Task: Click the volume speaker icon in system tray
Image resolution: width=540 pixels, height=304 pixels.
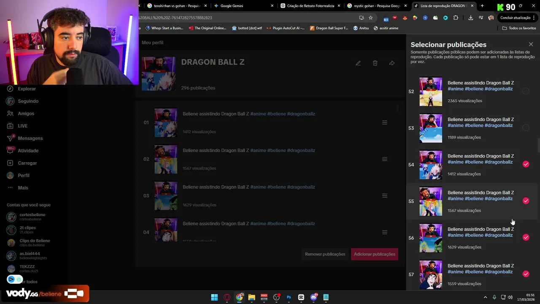Action: 510,297
